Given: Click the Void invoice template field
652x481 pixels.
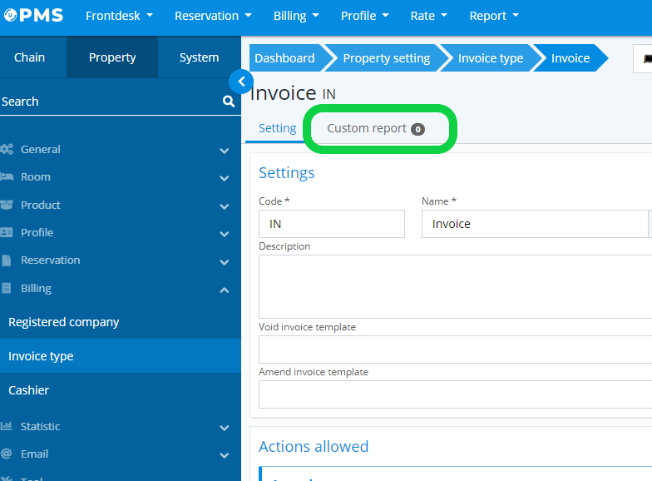Looking at the screenshot, I should click(455, 349).
